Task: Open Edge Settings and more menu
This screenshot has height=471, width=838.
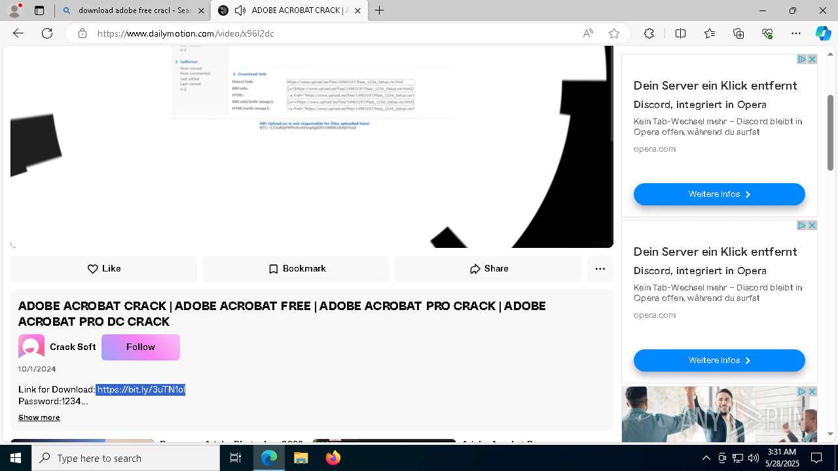Action: click(796, 33)
